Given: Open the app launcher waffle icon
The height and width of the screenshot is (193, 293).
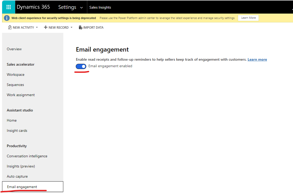Looking at the screenshot, I should [9, 7].
